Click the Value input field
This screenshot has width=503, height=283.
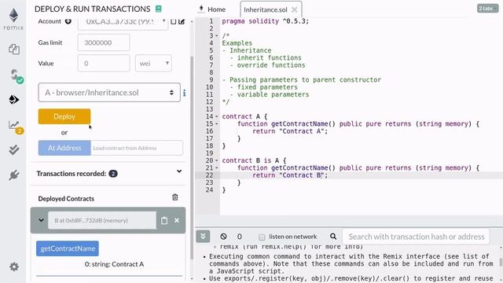click(104, 63)
